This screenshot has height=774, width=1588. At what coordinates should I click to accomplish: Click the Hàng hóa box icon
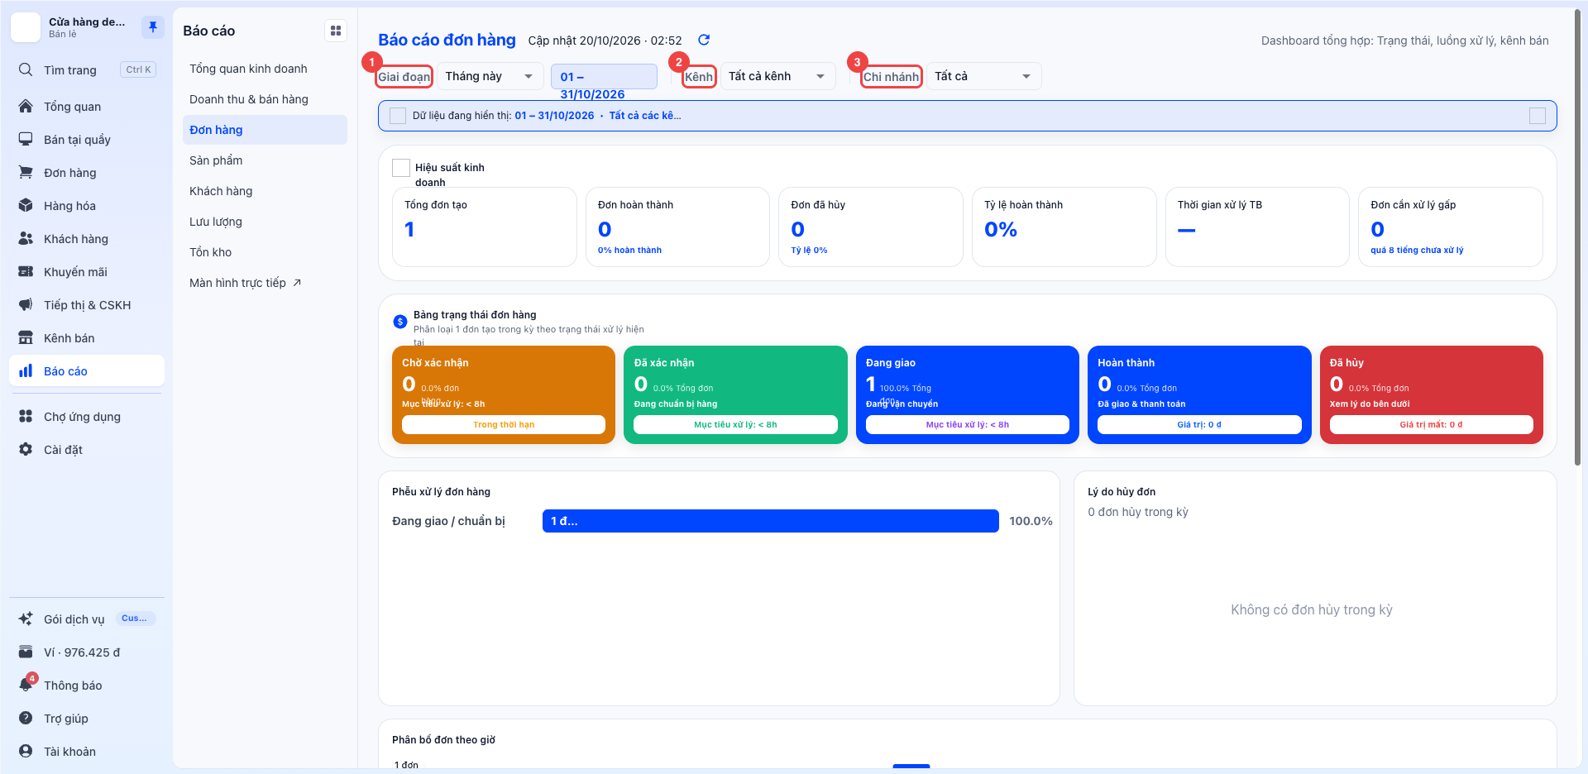26,206
